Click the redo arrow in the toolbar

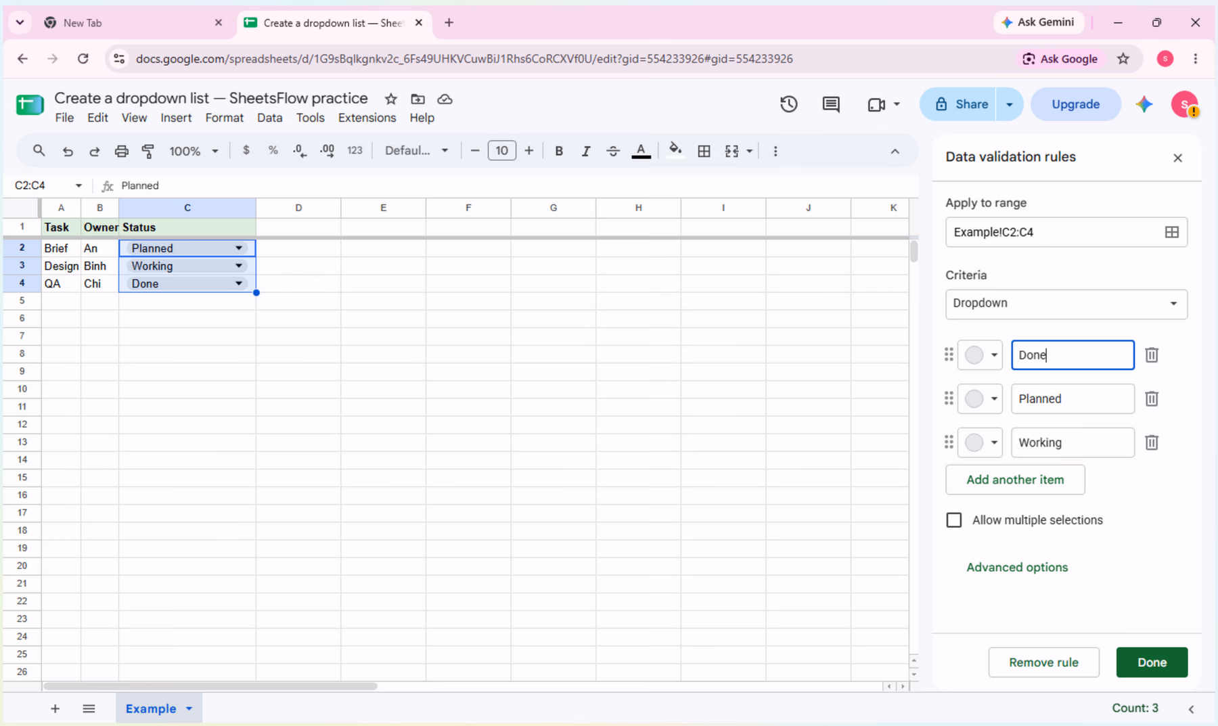pos(95,151)
